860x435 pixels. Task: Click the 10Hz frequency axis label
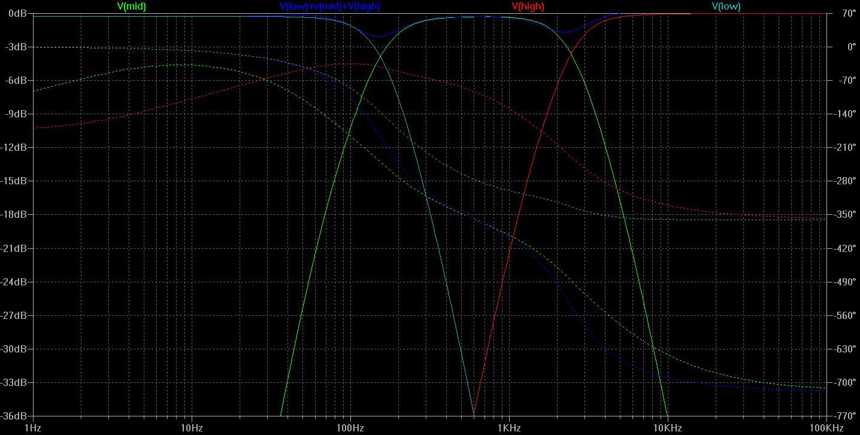point(192,428)
